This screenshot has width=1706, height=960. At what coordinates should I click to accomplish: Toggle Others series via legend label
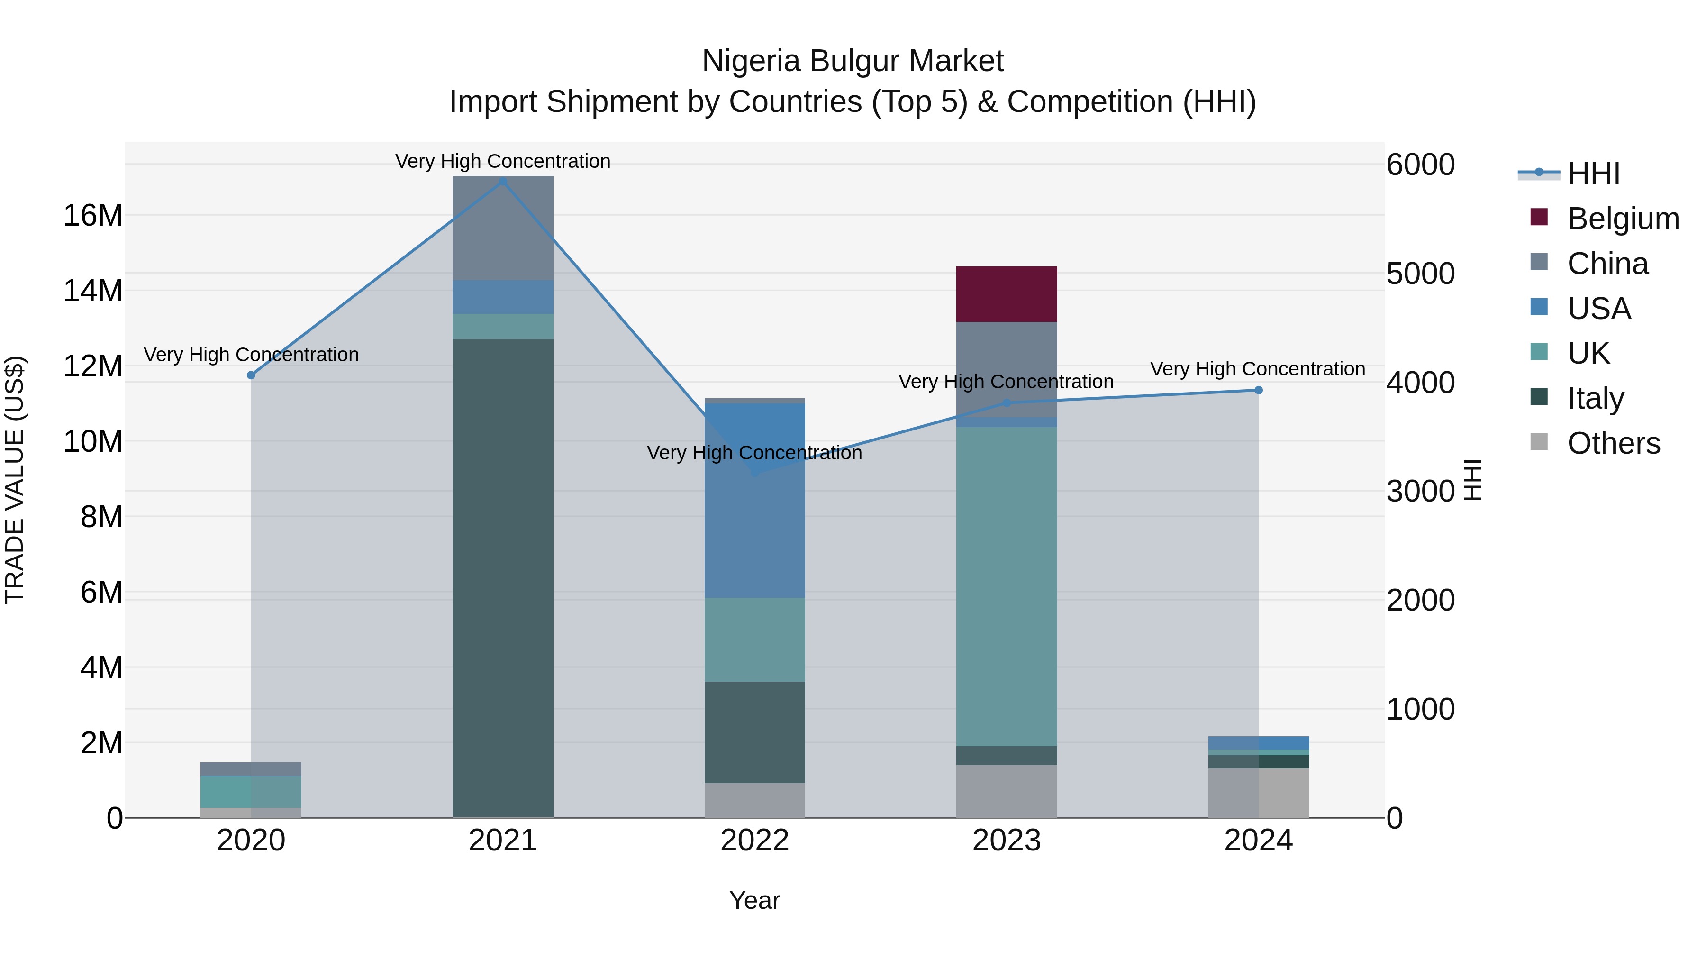1614,443
